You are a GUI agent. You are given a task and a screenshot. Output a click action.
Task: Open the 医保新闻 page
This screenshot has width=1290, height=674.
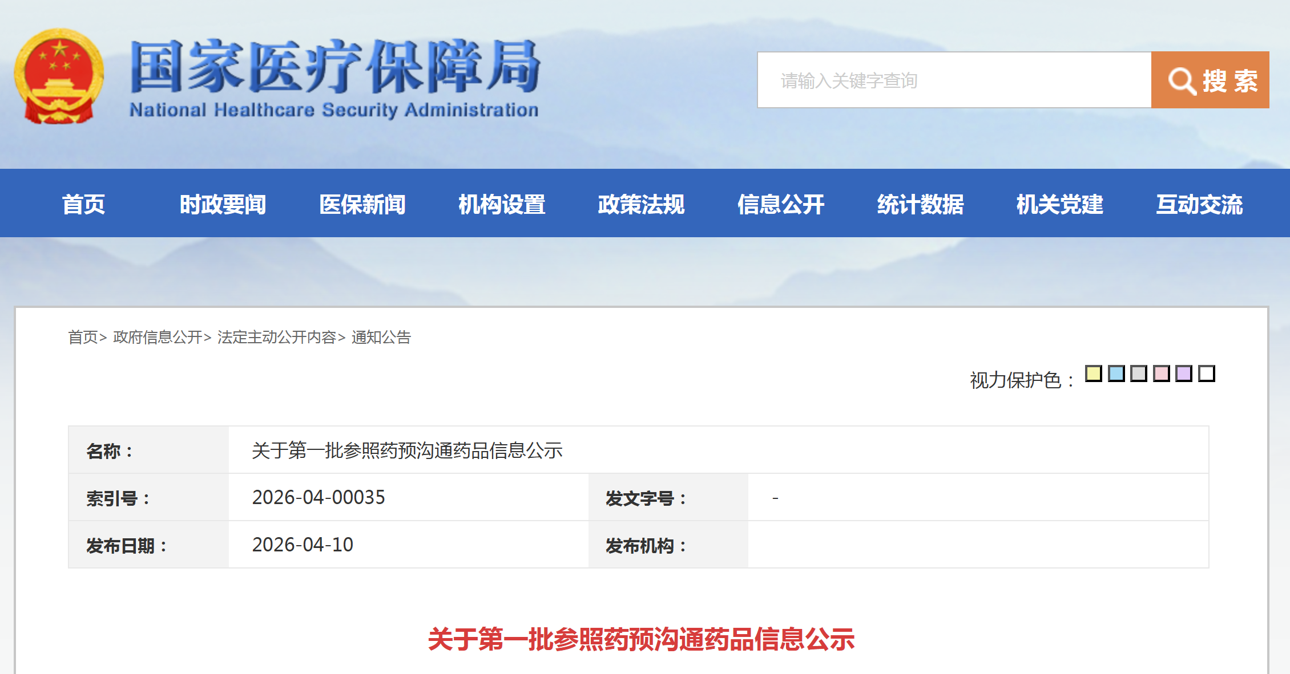click(363, 204)
